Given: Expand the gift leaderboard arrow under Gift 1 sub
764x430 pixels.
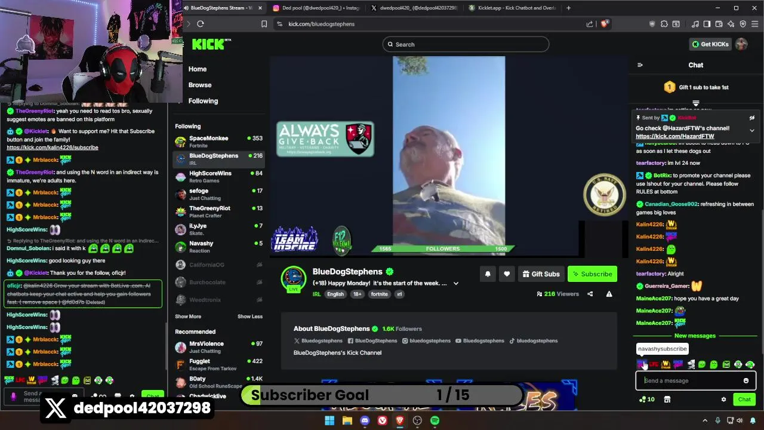Looking at the screenshot, I should tap(695, 103).
